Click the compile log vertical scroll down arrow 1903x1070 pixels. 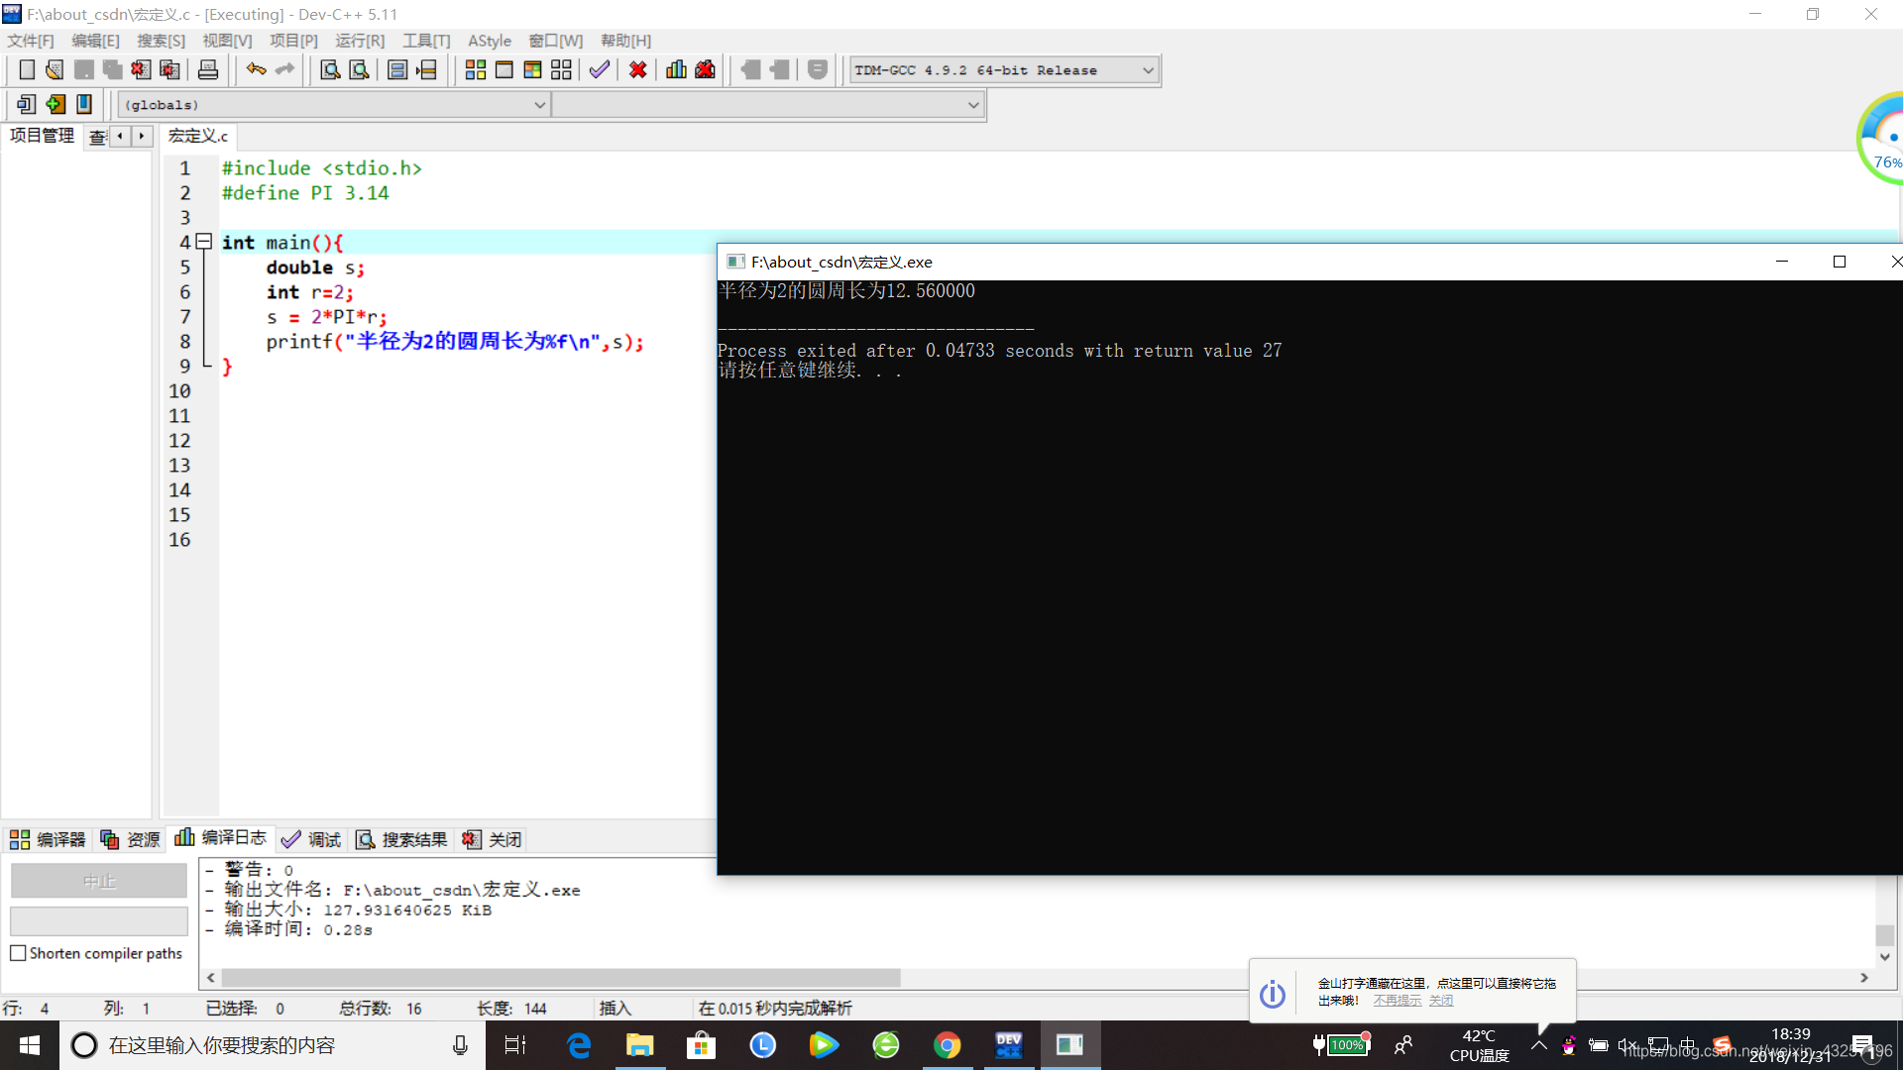click(x=1885, y=957)
